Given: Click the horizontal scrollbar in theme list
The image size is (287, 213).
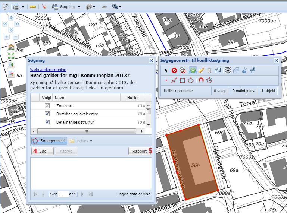Looking at the screenshot, I should coord(86,131).
